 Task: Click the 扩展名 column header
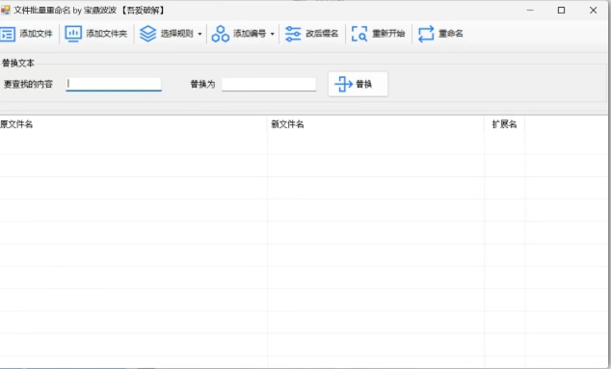(505, 124)
